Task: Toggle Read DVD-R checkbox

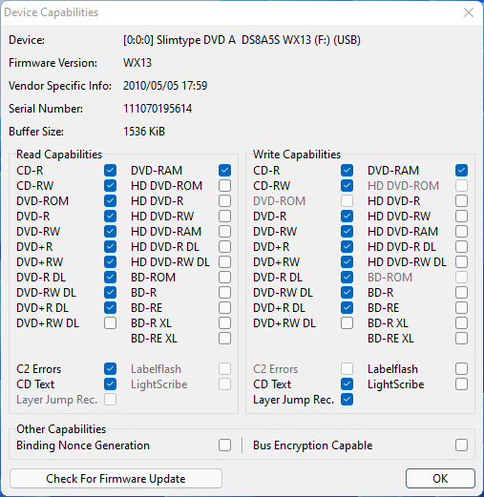Action: click(110, 216)
